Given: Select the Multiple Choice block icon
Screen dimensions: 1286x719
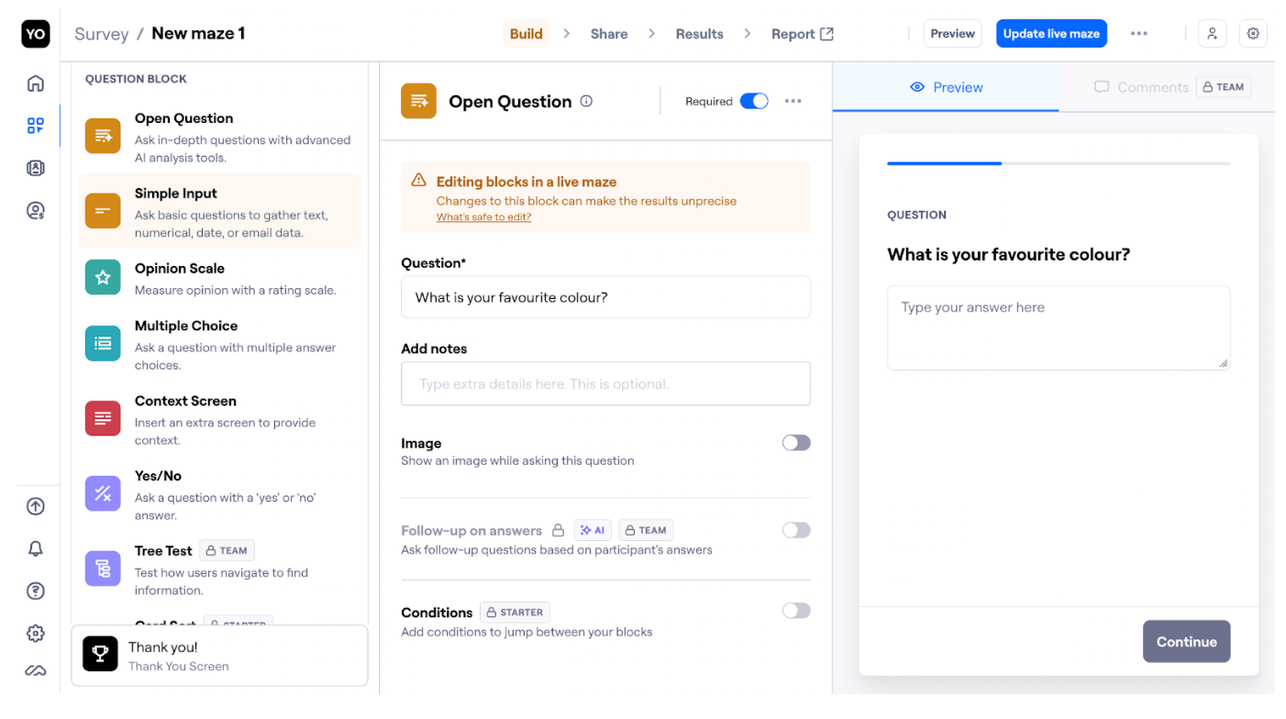Looking at the screenshot, I should [102, 343].
